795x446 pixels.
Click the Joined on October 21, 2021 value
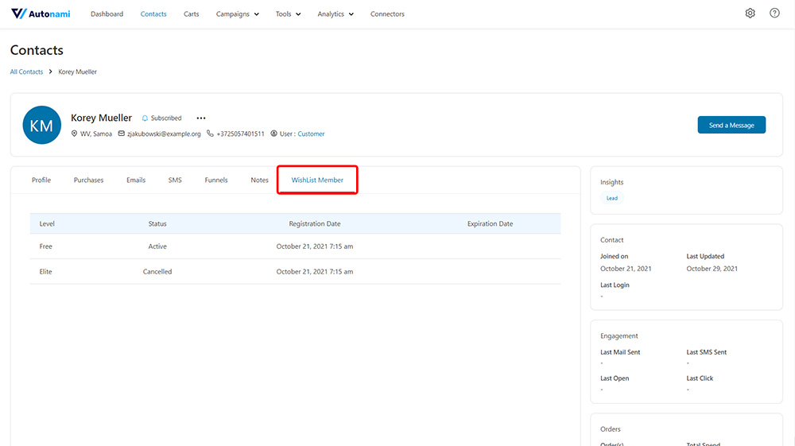point(626,269)
